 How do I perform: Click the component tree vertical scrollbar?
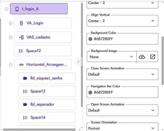(82, 55)
